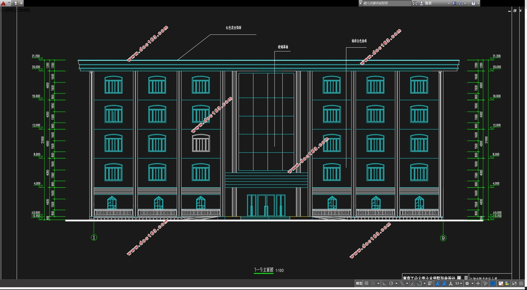Toggle isometric drafting mode
Screen dimensions: 527x290
coord(402,283)
